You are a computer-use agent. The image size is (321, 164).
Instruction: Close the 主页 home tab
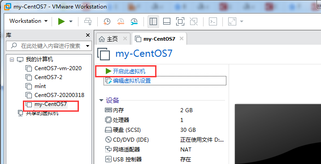coord(125,38)
